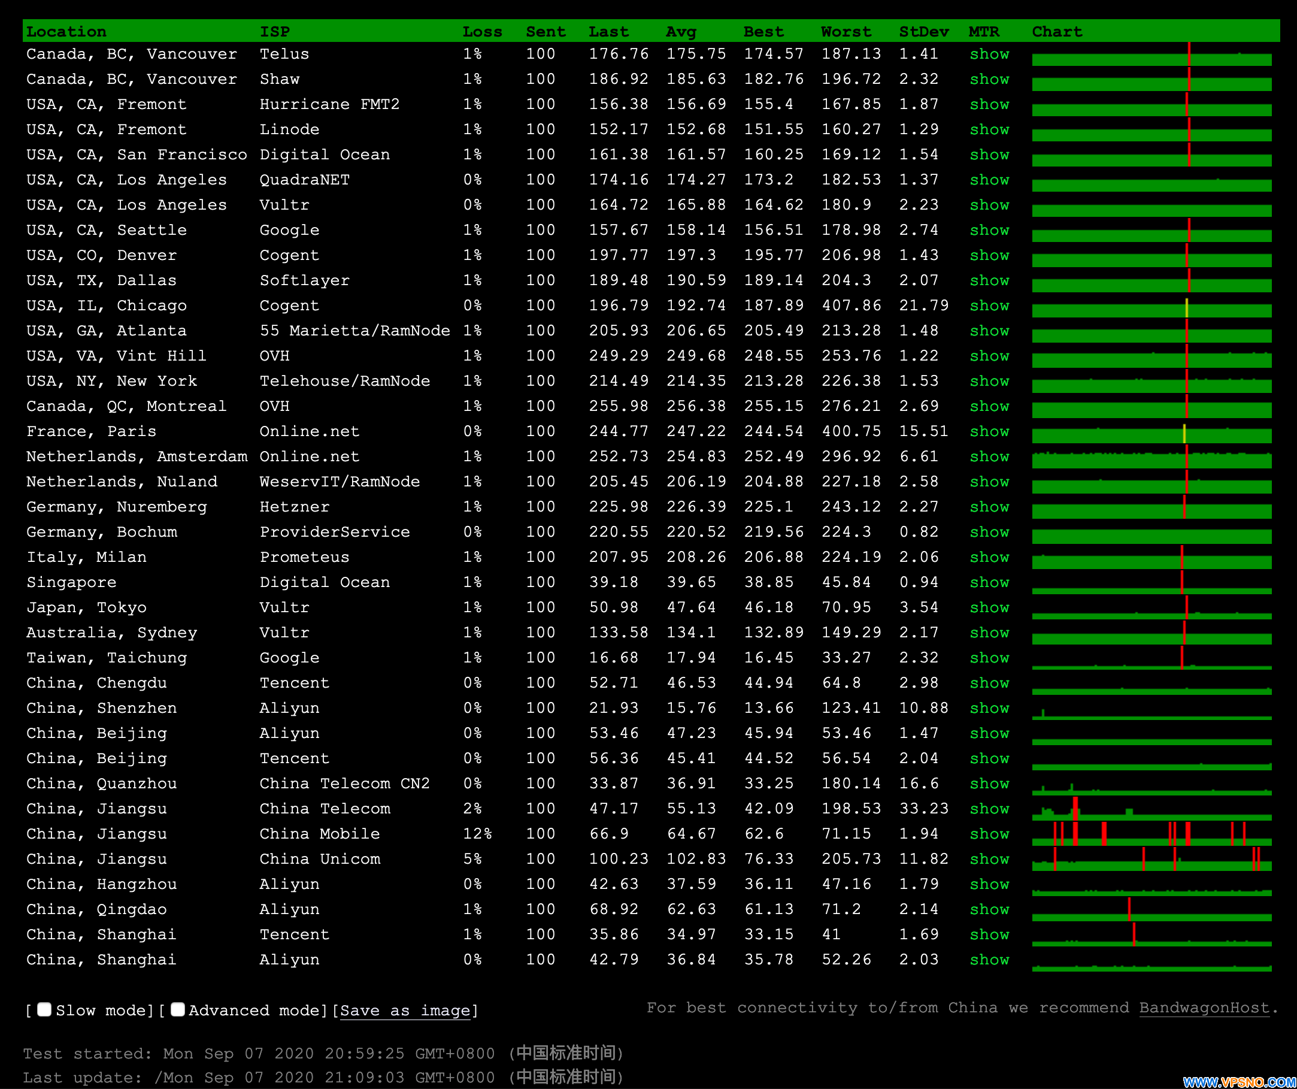Screen dimensions: 1297x1089
Task: Show MTR for Quanzhou China Telecom CN2
Action: (x=989, y=784)
